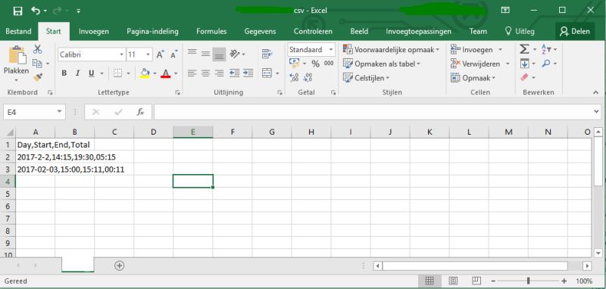Viewport: 606px width, 289px height.
Task: Switch to the Invoegen tab
Action: [x=93, y=31]
